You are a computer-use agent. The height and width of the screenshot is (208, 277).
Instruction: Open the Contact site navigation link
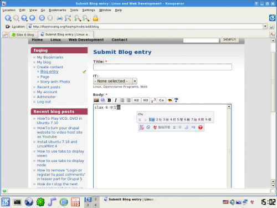[x=119, y=40]
